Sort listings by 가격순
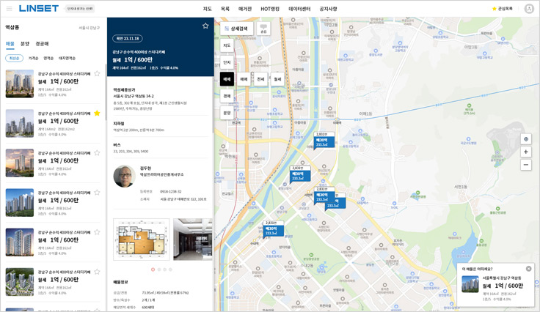540x312 pixels. (x=33, y=58)
